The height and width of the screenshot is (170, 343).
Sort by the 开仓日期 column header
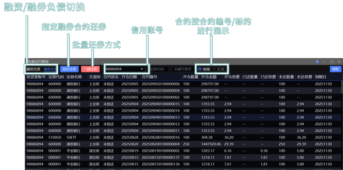coord(129,77)
